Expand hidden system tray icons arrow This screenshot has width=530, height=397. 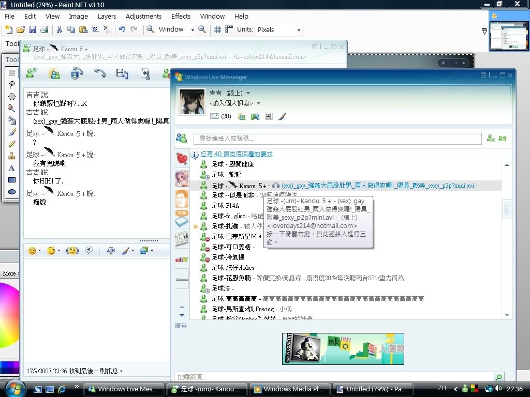click(455, 389)
